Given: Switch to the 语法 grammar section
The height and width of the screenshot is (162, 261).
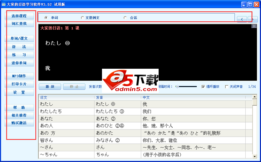Looking at the screenshot, I should tap(19, 47).
